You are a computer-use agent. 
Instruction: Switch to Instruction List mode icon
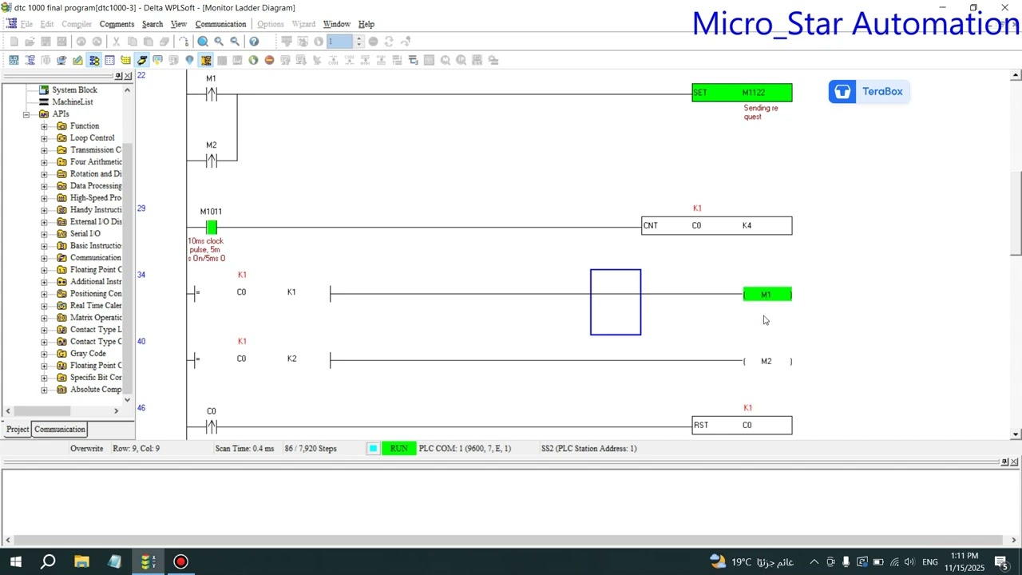(14, 60)
